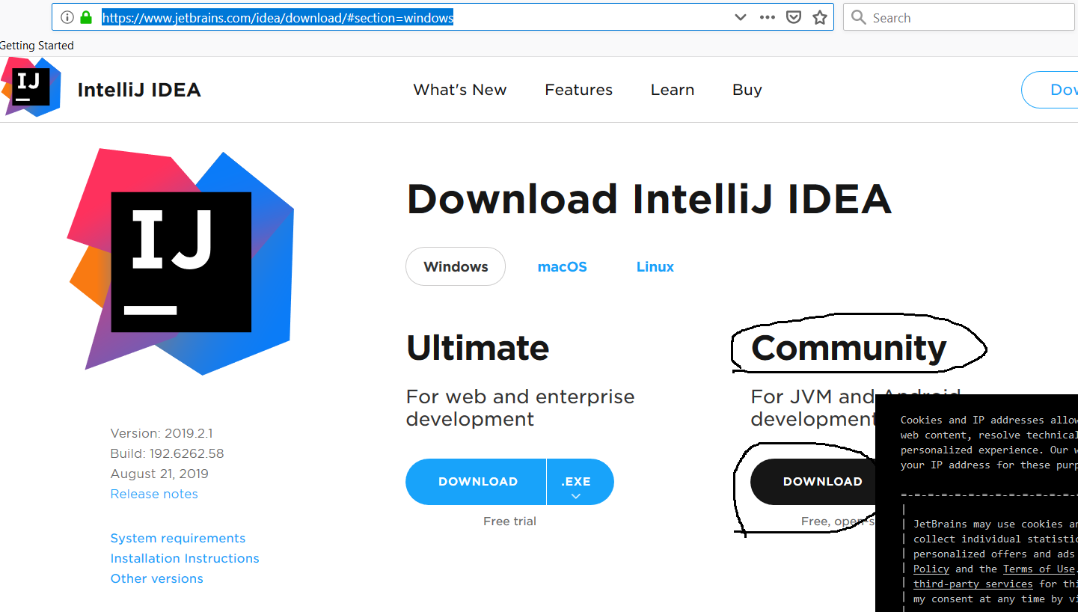Click the Community edition heading
This screenshot has width=1078, height=612.
coord(849,348)
